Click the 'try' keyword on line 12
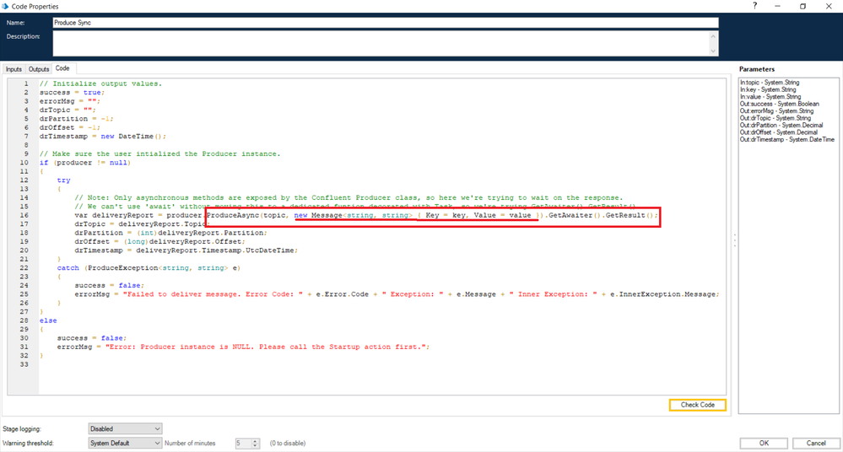 (63, 180)
